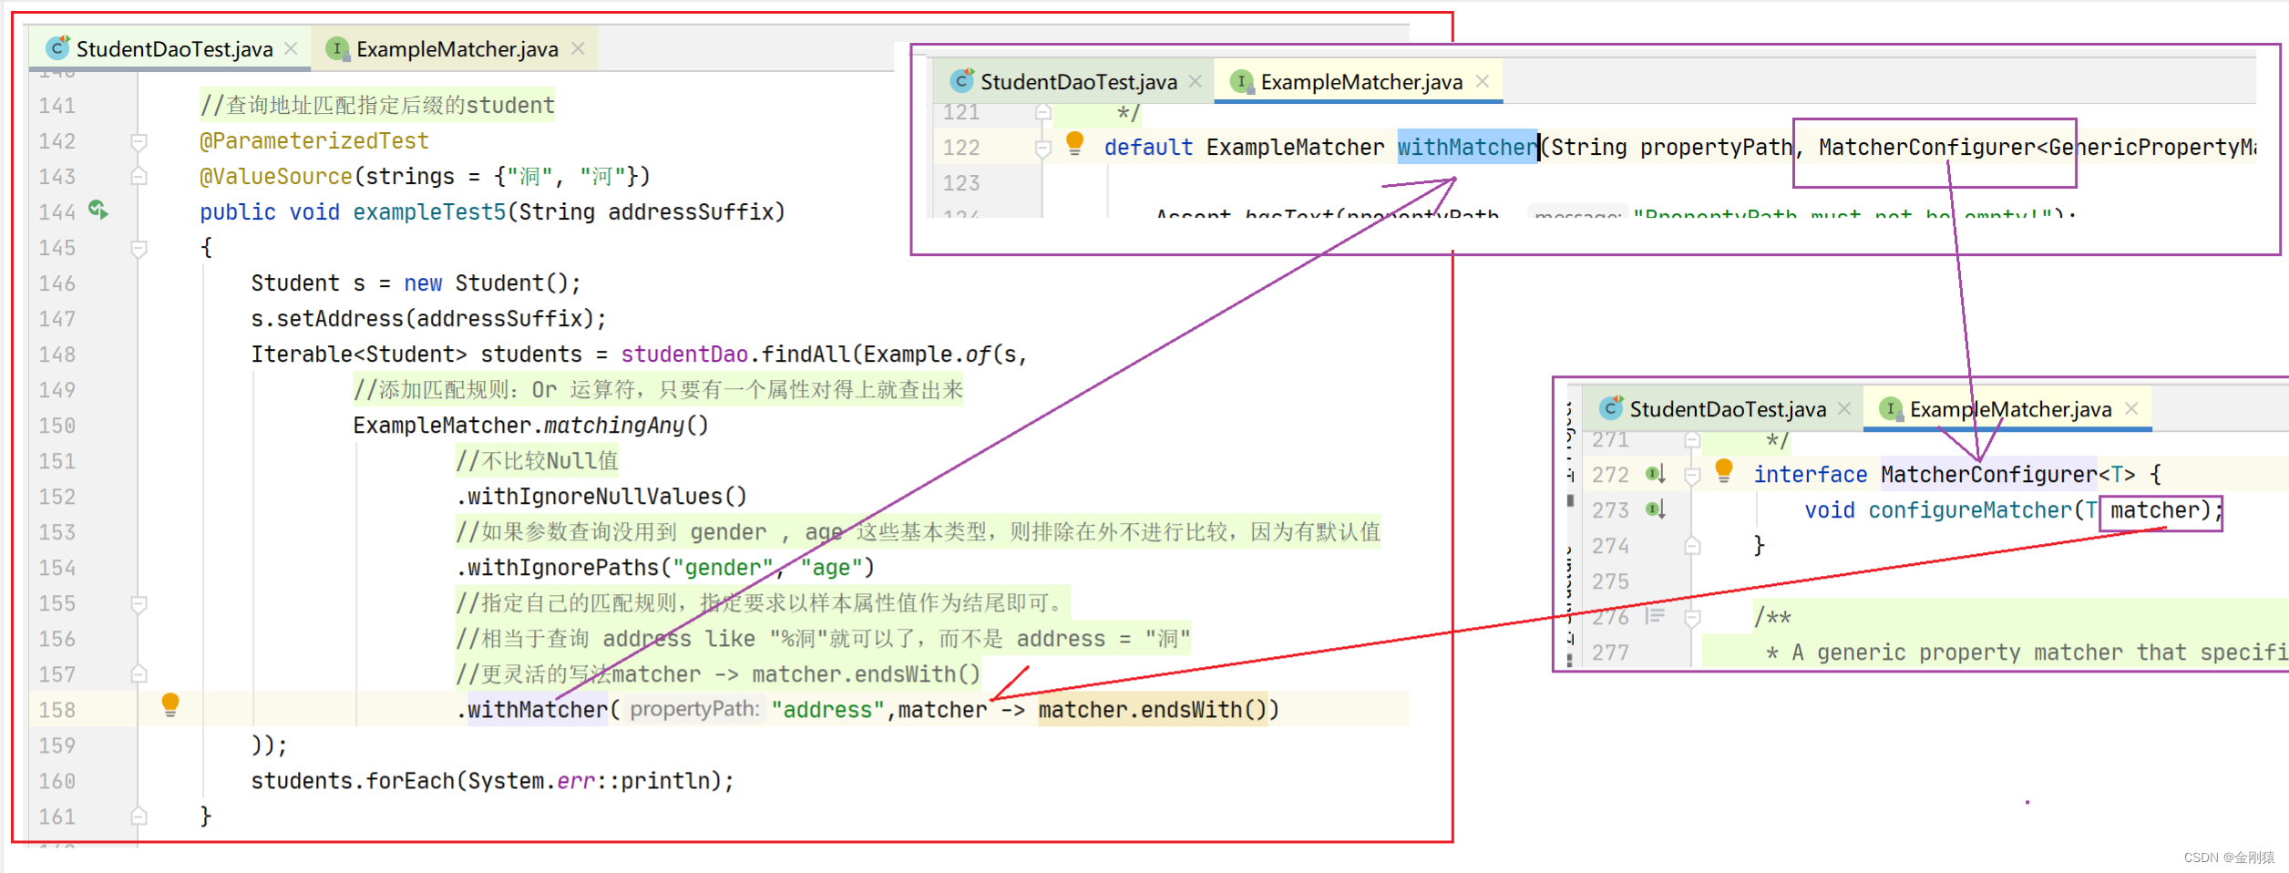Select the StudentDaoTest.java tab above line 121

tap(1075, 81)
